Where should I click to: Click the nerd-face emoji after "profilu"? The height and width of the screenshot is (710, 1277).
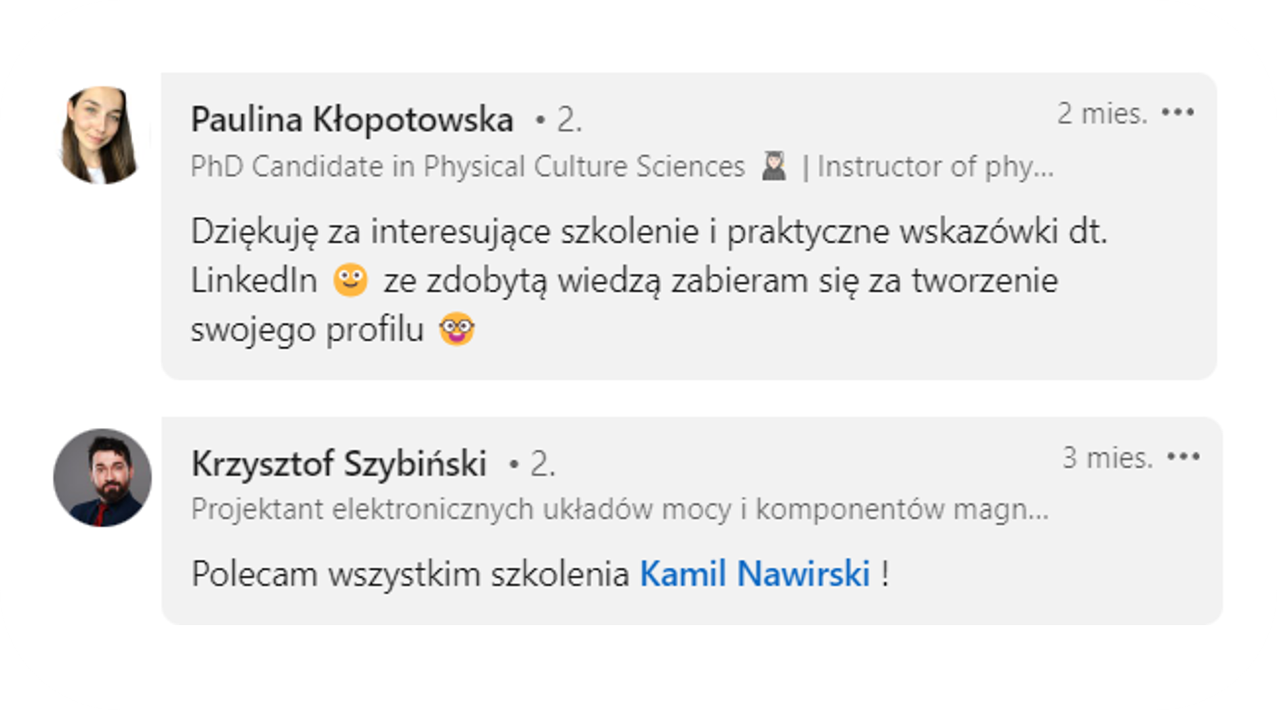point(456,329)
